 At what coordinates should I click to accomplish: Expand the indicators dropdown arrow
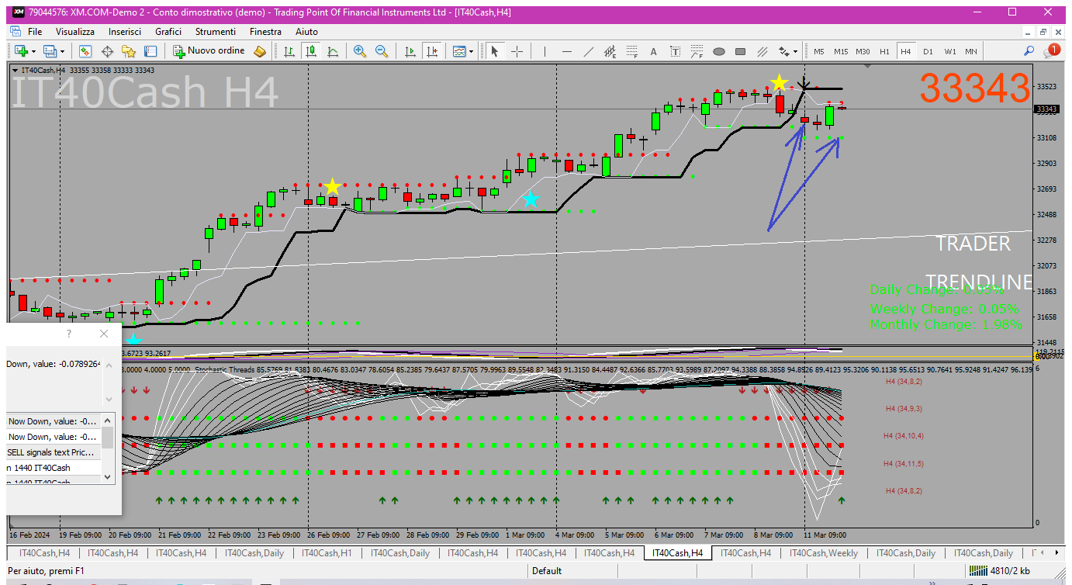[x=472, y=51]
